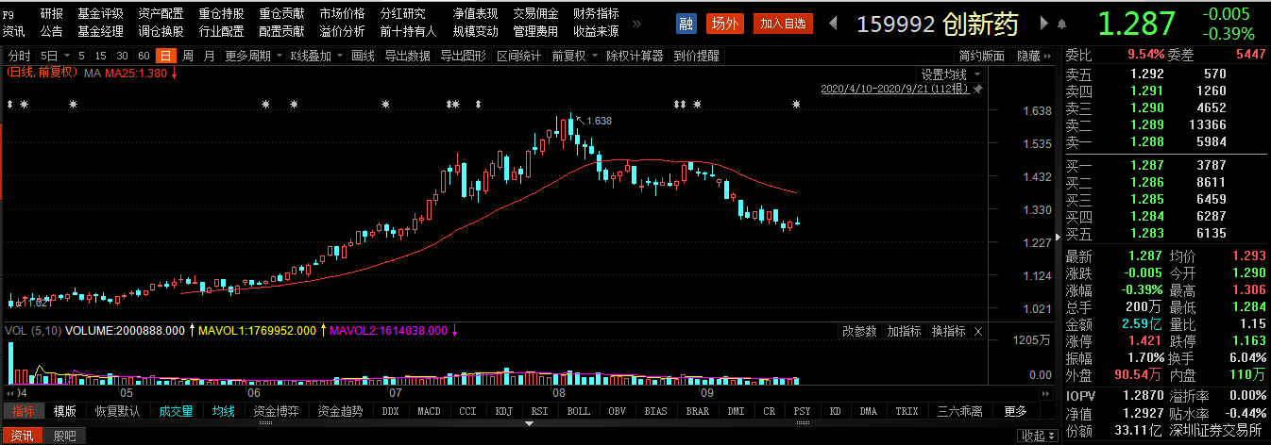This screenshot has height=445, width=1271.
Task: Click the 模版 template tab
Action: point(64,411)
